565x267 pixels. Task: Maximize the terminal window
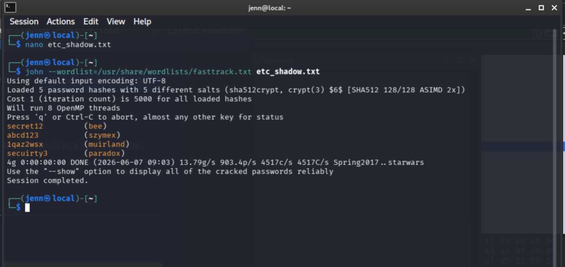click(541, 8)
